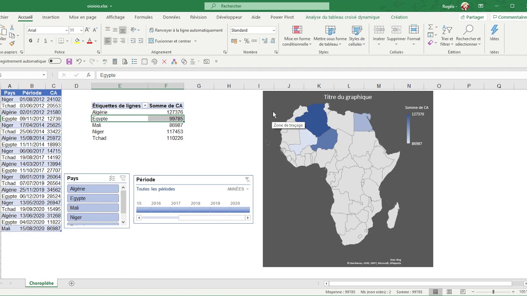Open the AutoSum sigma function
The height and width of the screenshot is (296, 527).
click(430, 27)
